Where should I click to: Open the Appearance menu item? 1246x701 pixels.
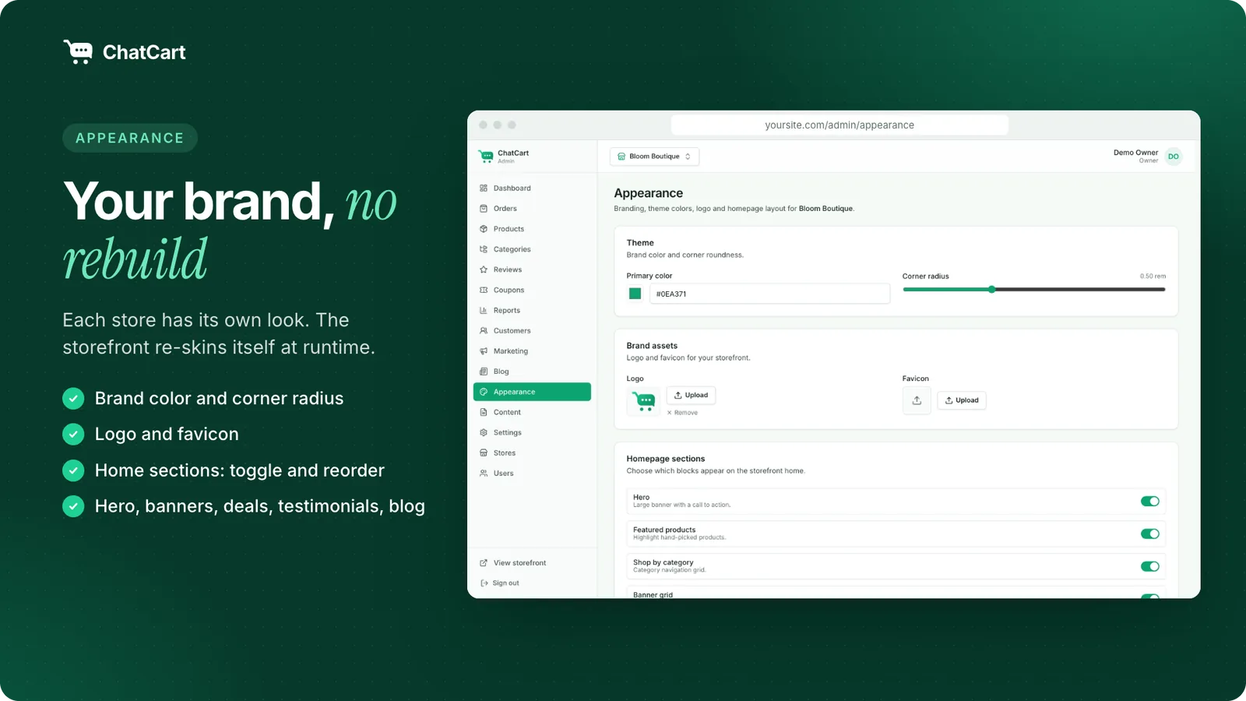(532, 392)
